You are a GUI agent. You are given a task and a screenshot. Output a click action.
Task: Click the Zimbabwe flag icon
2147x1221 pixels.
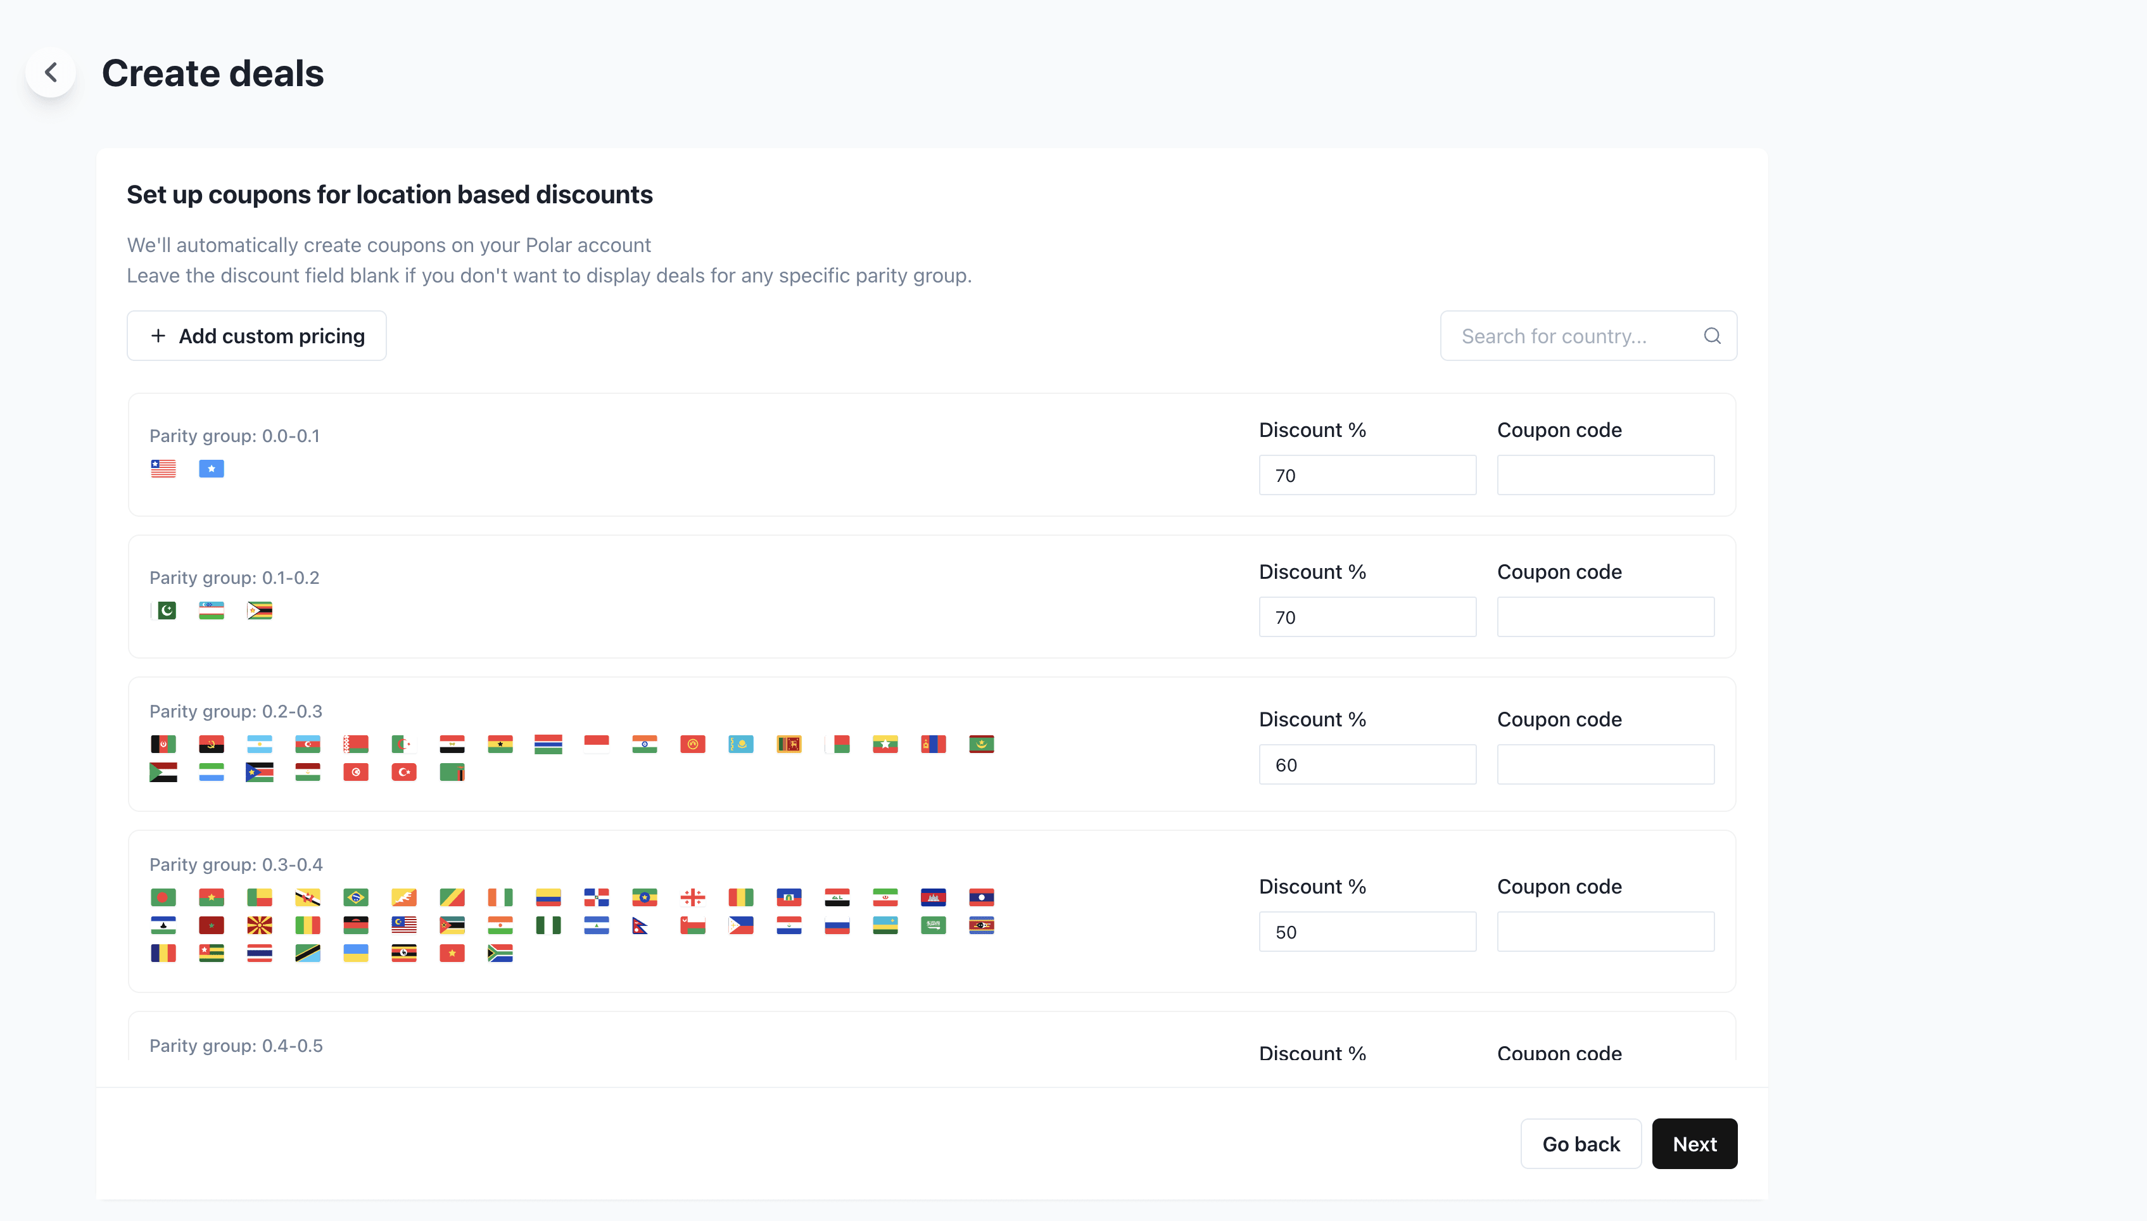pos(259,610)
